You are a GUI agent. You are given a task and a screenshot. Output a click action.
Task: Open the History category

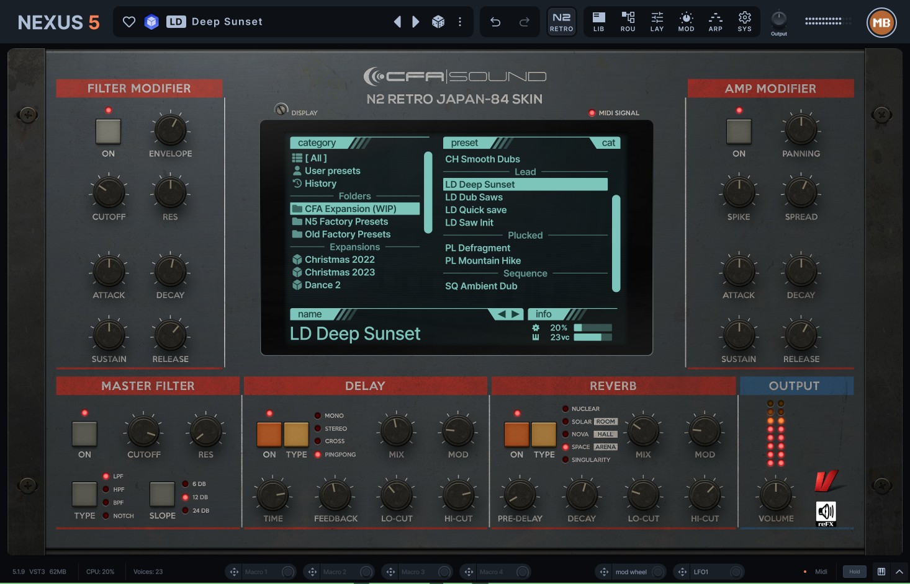[356, 184]
